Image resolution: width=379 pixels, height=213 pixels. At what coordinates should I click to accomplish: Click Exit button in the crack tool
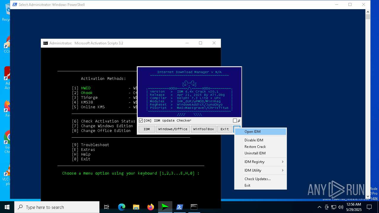(225, 129)
